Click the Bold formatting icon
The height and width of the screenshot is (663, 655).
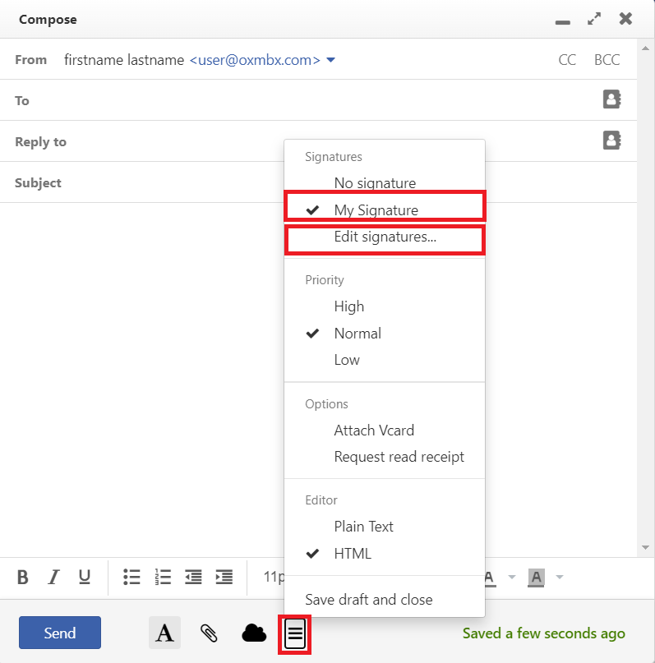(x=23, y=577)
